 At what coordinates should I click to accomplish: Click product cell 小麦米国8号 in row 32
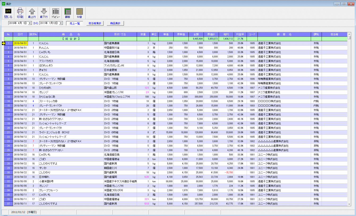71,182
